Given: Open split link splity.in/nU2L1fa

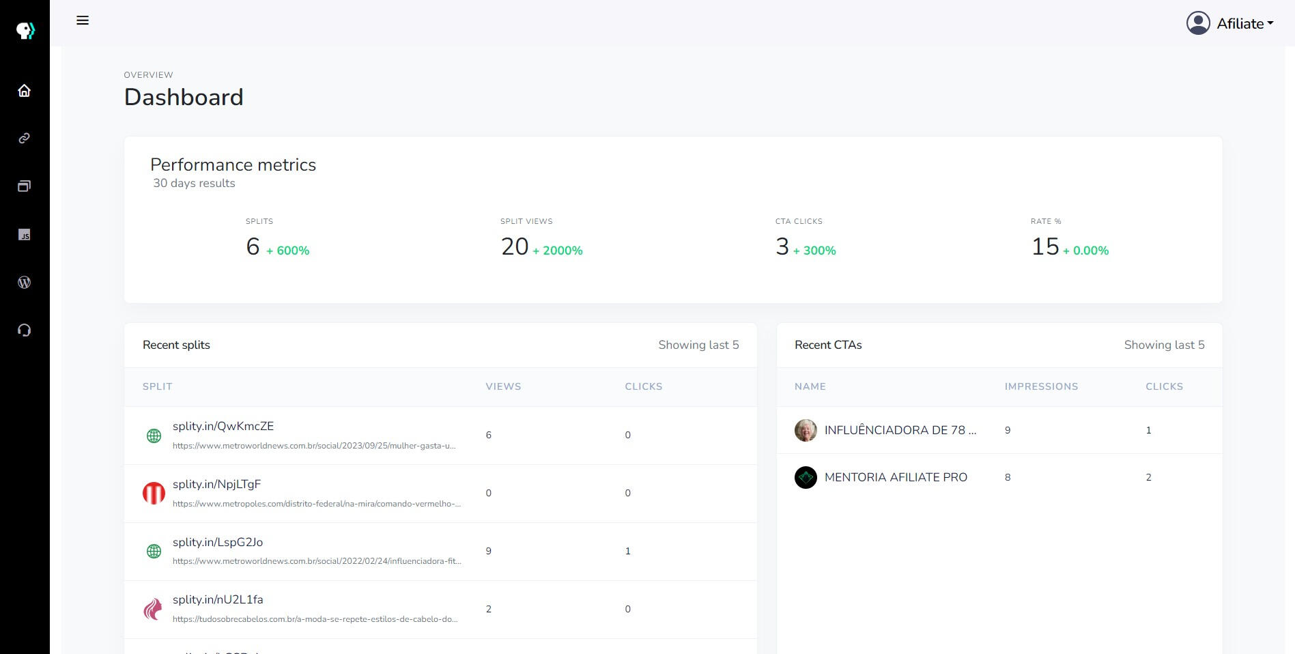Looking at the screenshot, I should tap(218, 599).
